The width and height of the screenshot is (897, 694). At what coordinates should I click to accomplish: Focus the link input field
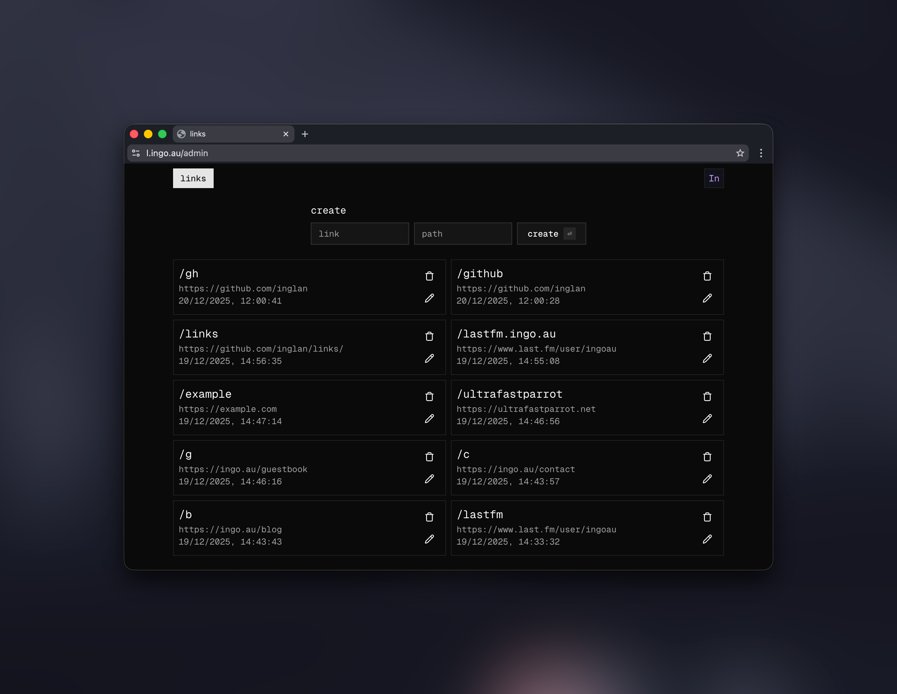360,234
